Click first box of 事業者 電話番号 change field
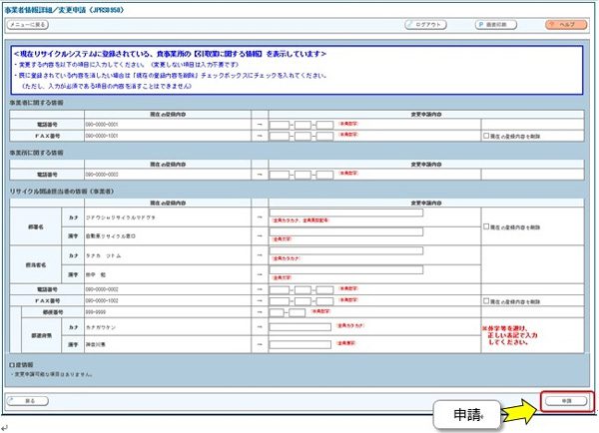The width and height of the screenshot is (599, 433). point(279,124)
